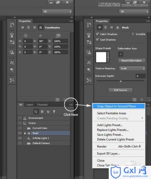Select Deform icon in right Properties panel
Viewport: 151px width, 179px height.
point(105,28)
